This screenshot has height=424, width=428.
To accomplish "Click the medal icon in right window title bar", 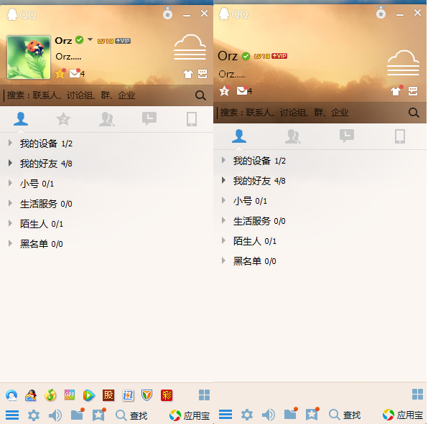I will 381,12.
